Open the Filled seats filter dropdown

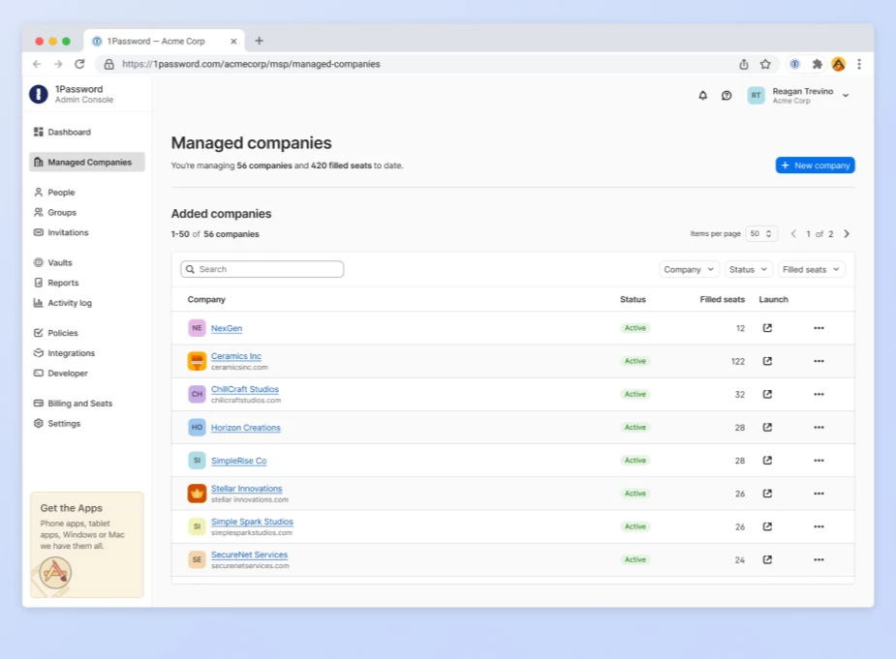click(812, 270)
